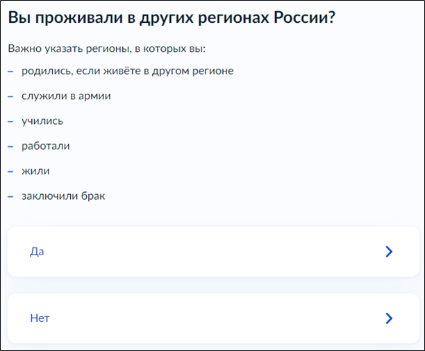
Task: Choose the 'Нет' answer label
Action: pos(40,318)
